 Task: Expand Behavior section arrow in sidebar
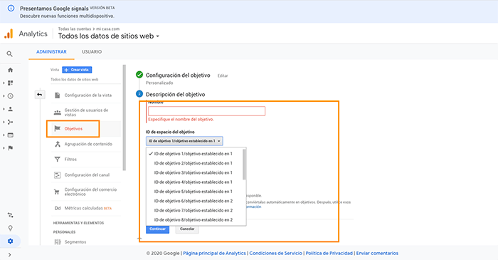point(4,135)
